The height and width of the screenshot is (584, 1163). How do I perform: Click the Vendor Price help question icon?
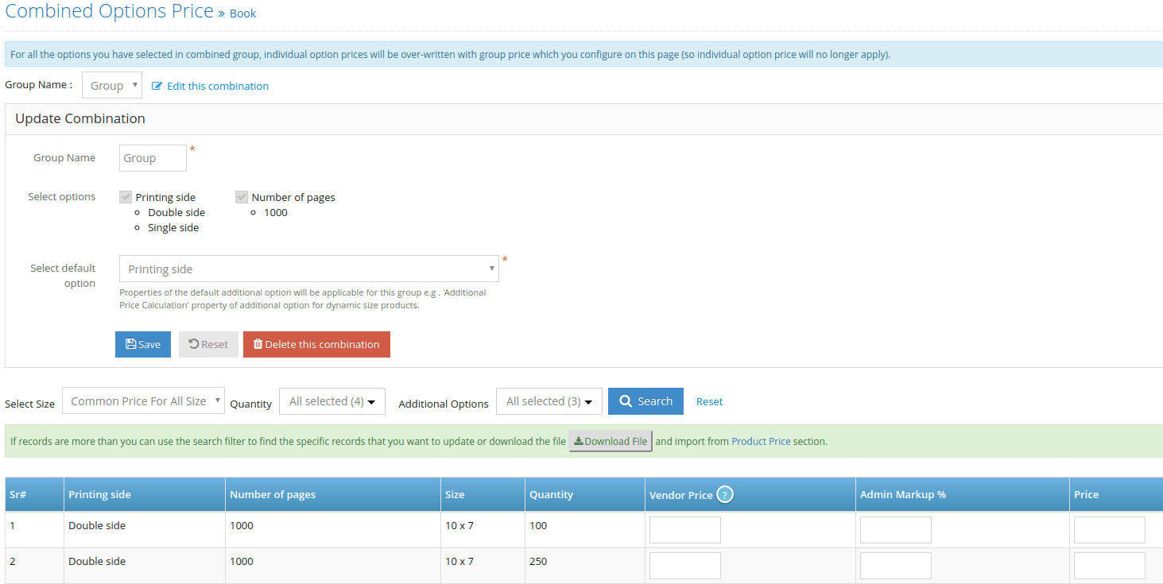tap(724, 494)
